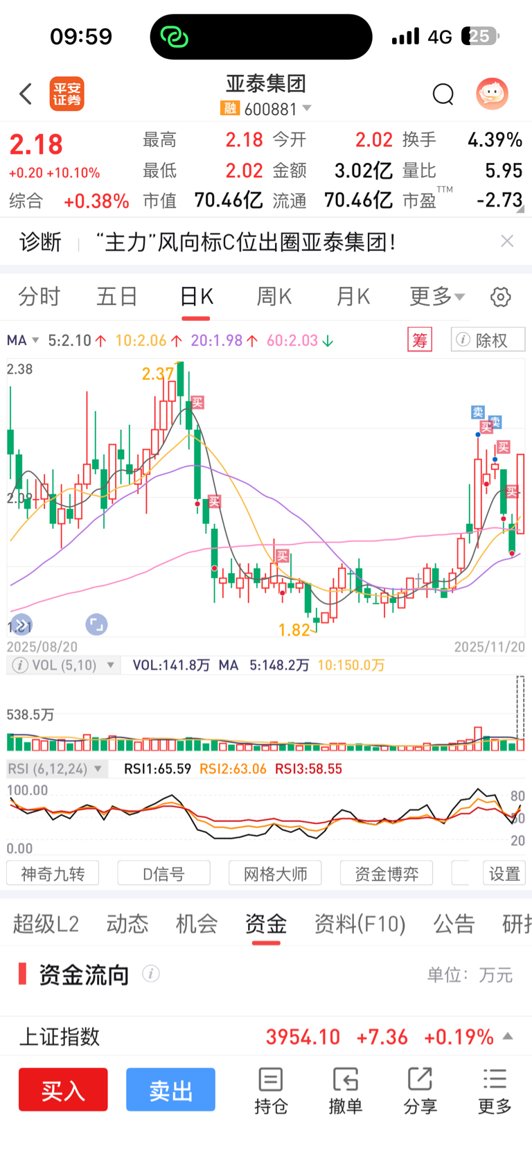Open the 诊断 headline about 主力风向标

pos(245,242)
